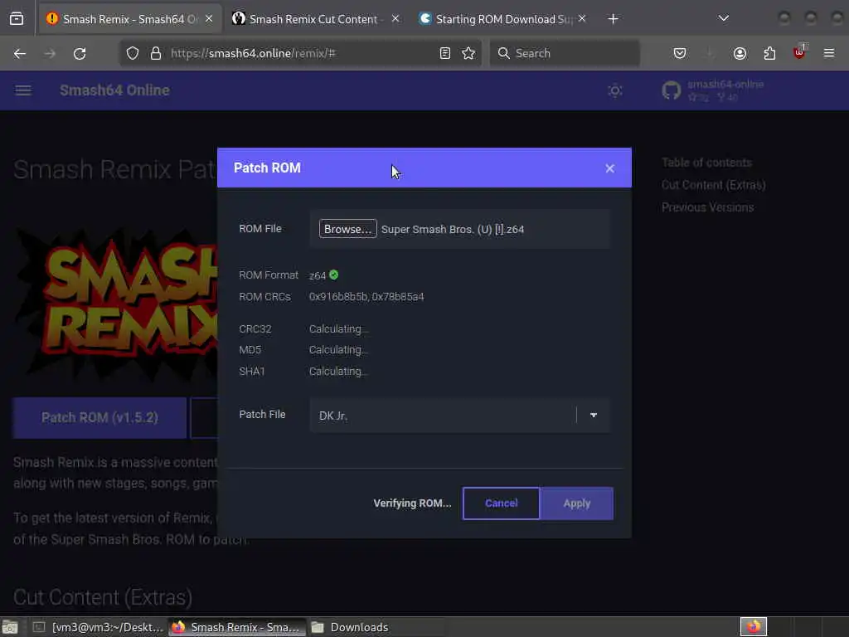The height and width of the screenshot is (637, 849).
Task: Close the Patch ROM dialog
Action: 609,168
